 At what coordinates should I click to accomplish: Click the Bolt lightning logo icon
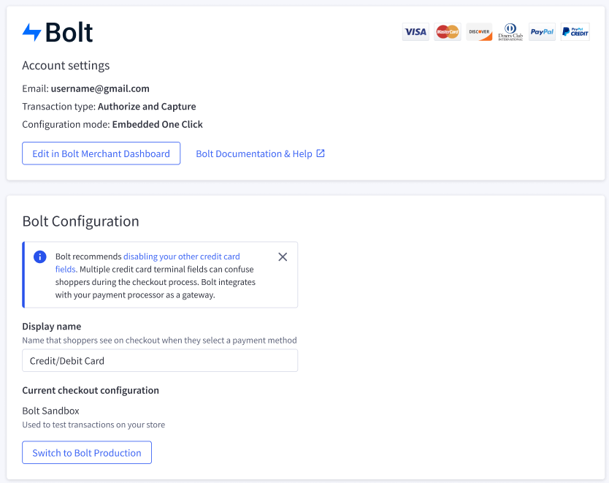pyautogui.click(x=32, y=32)
